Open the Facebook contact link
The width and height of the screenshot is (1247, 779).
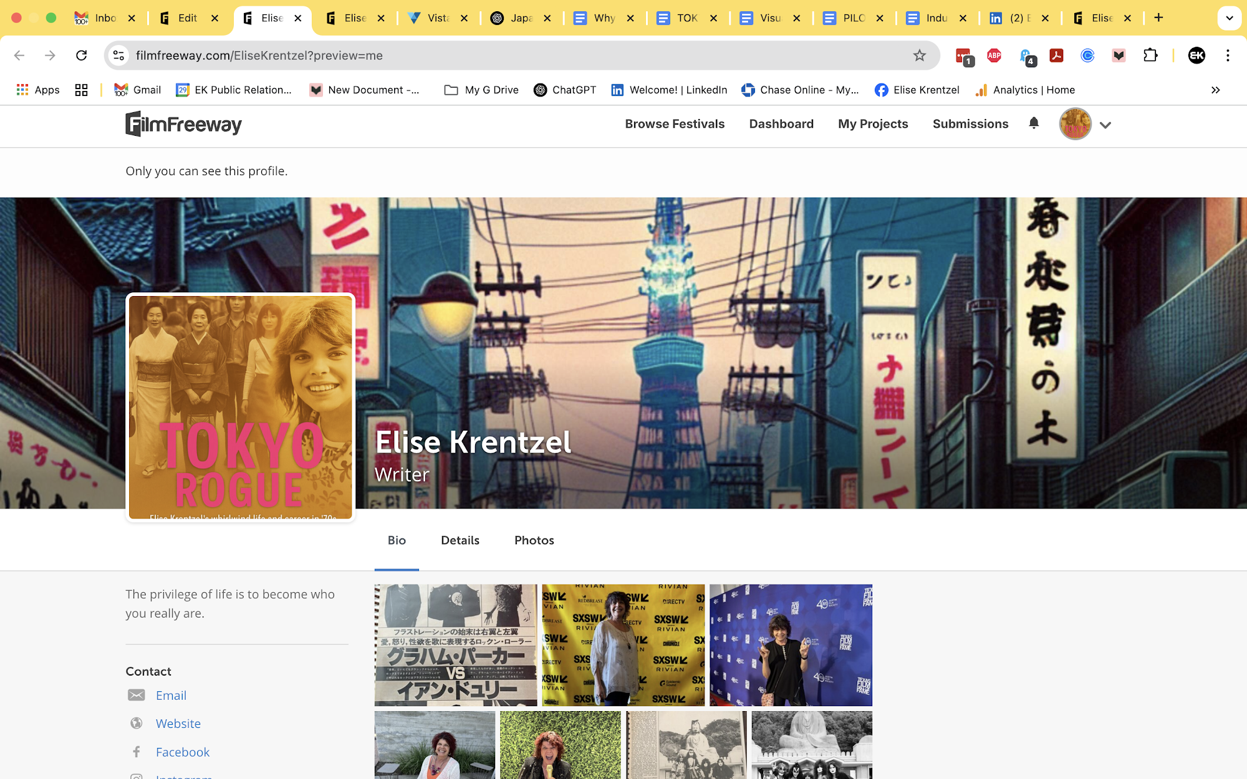182,752
